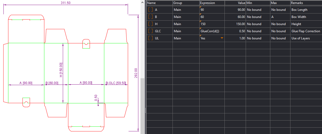The width and height of the screenshot is (322, 134).
Task: Click the Max column header
Action: tap(280, 3)
